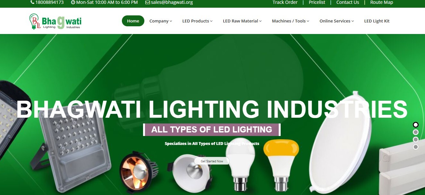Go to the Home menu item

133,21
